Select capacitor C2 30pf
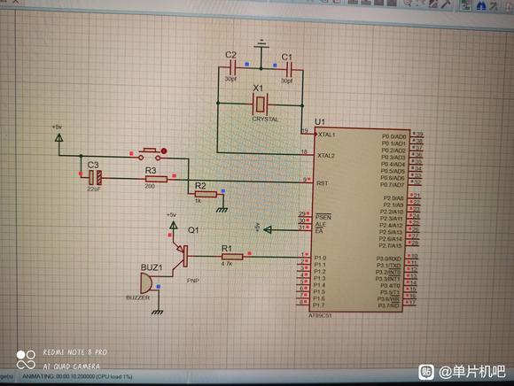The image size is (514, 386). 232,68
